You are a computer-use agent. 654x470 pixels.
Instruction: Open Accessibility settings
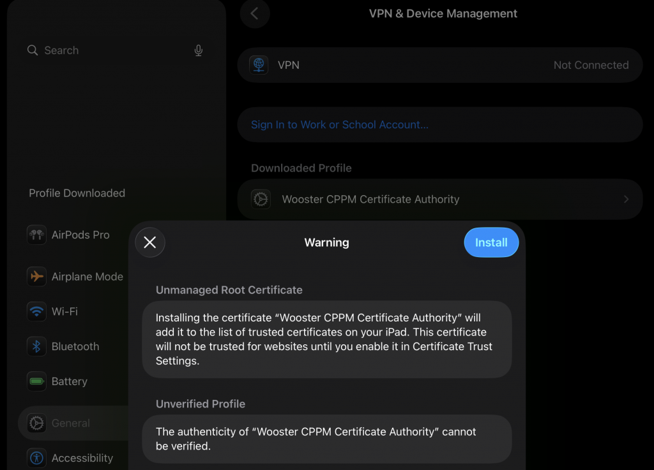click(x=73, y=458)
